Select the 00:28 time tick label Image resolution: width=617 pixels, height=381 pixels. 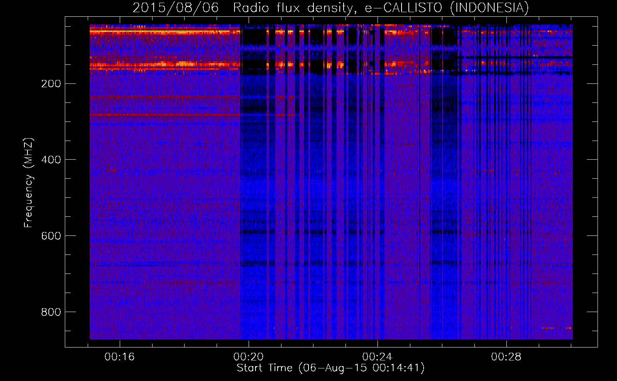506,357
